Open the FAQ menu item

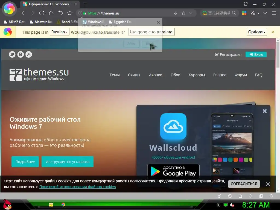point(259,75)
